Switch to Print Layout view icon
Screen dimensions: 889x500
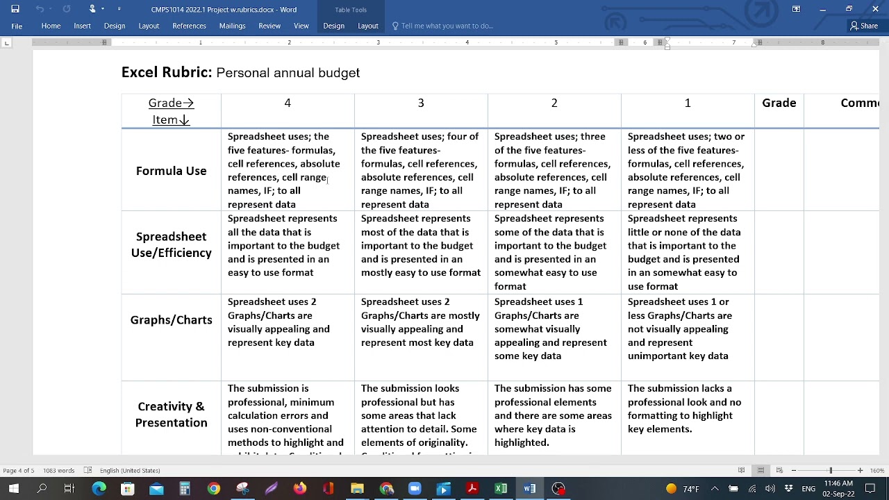click(761, 470)
